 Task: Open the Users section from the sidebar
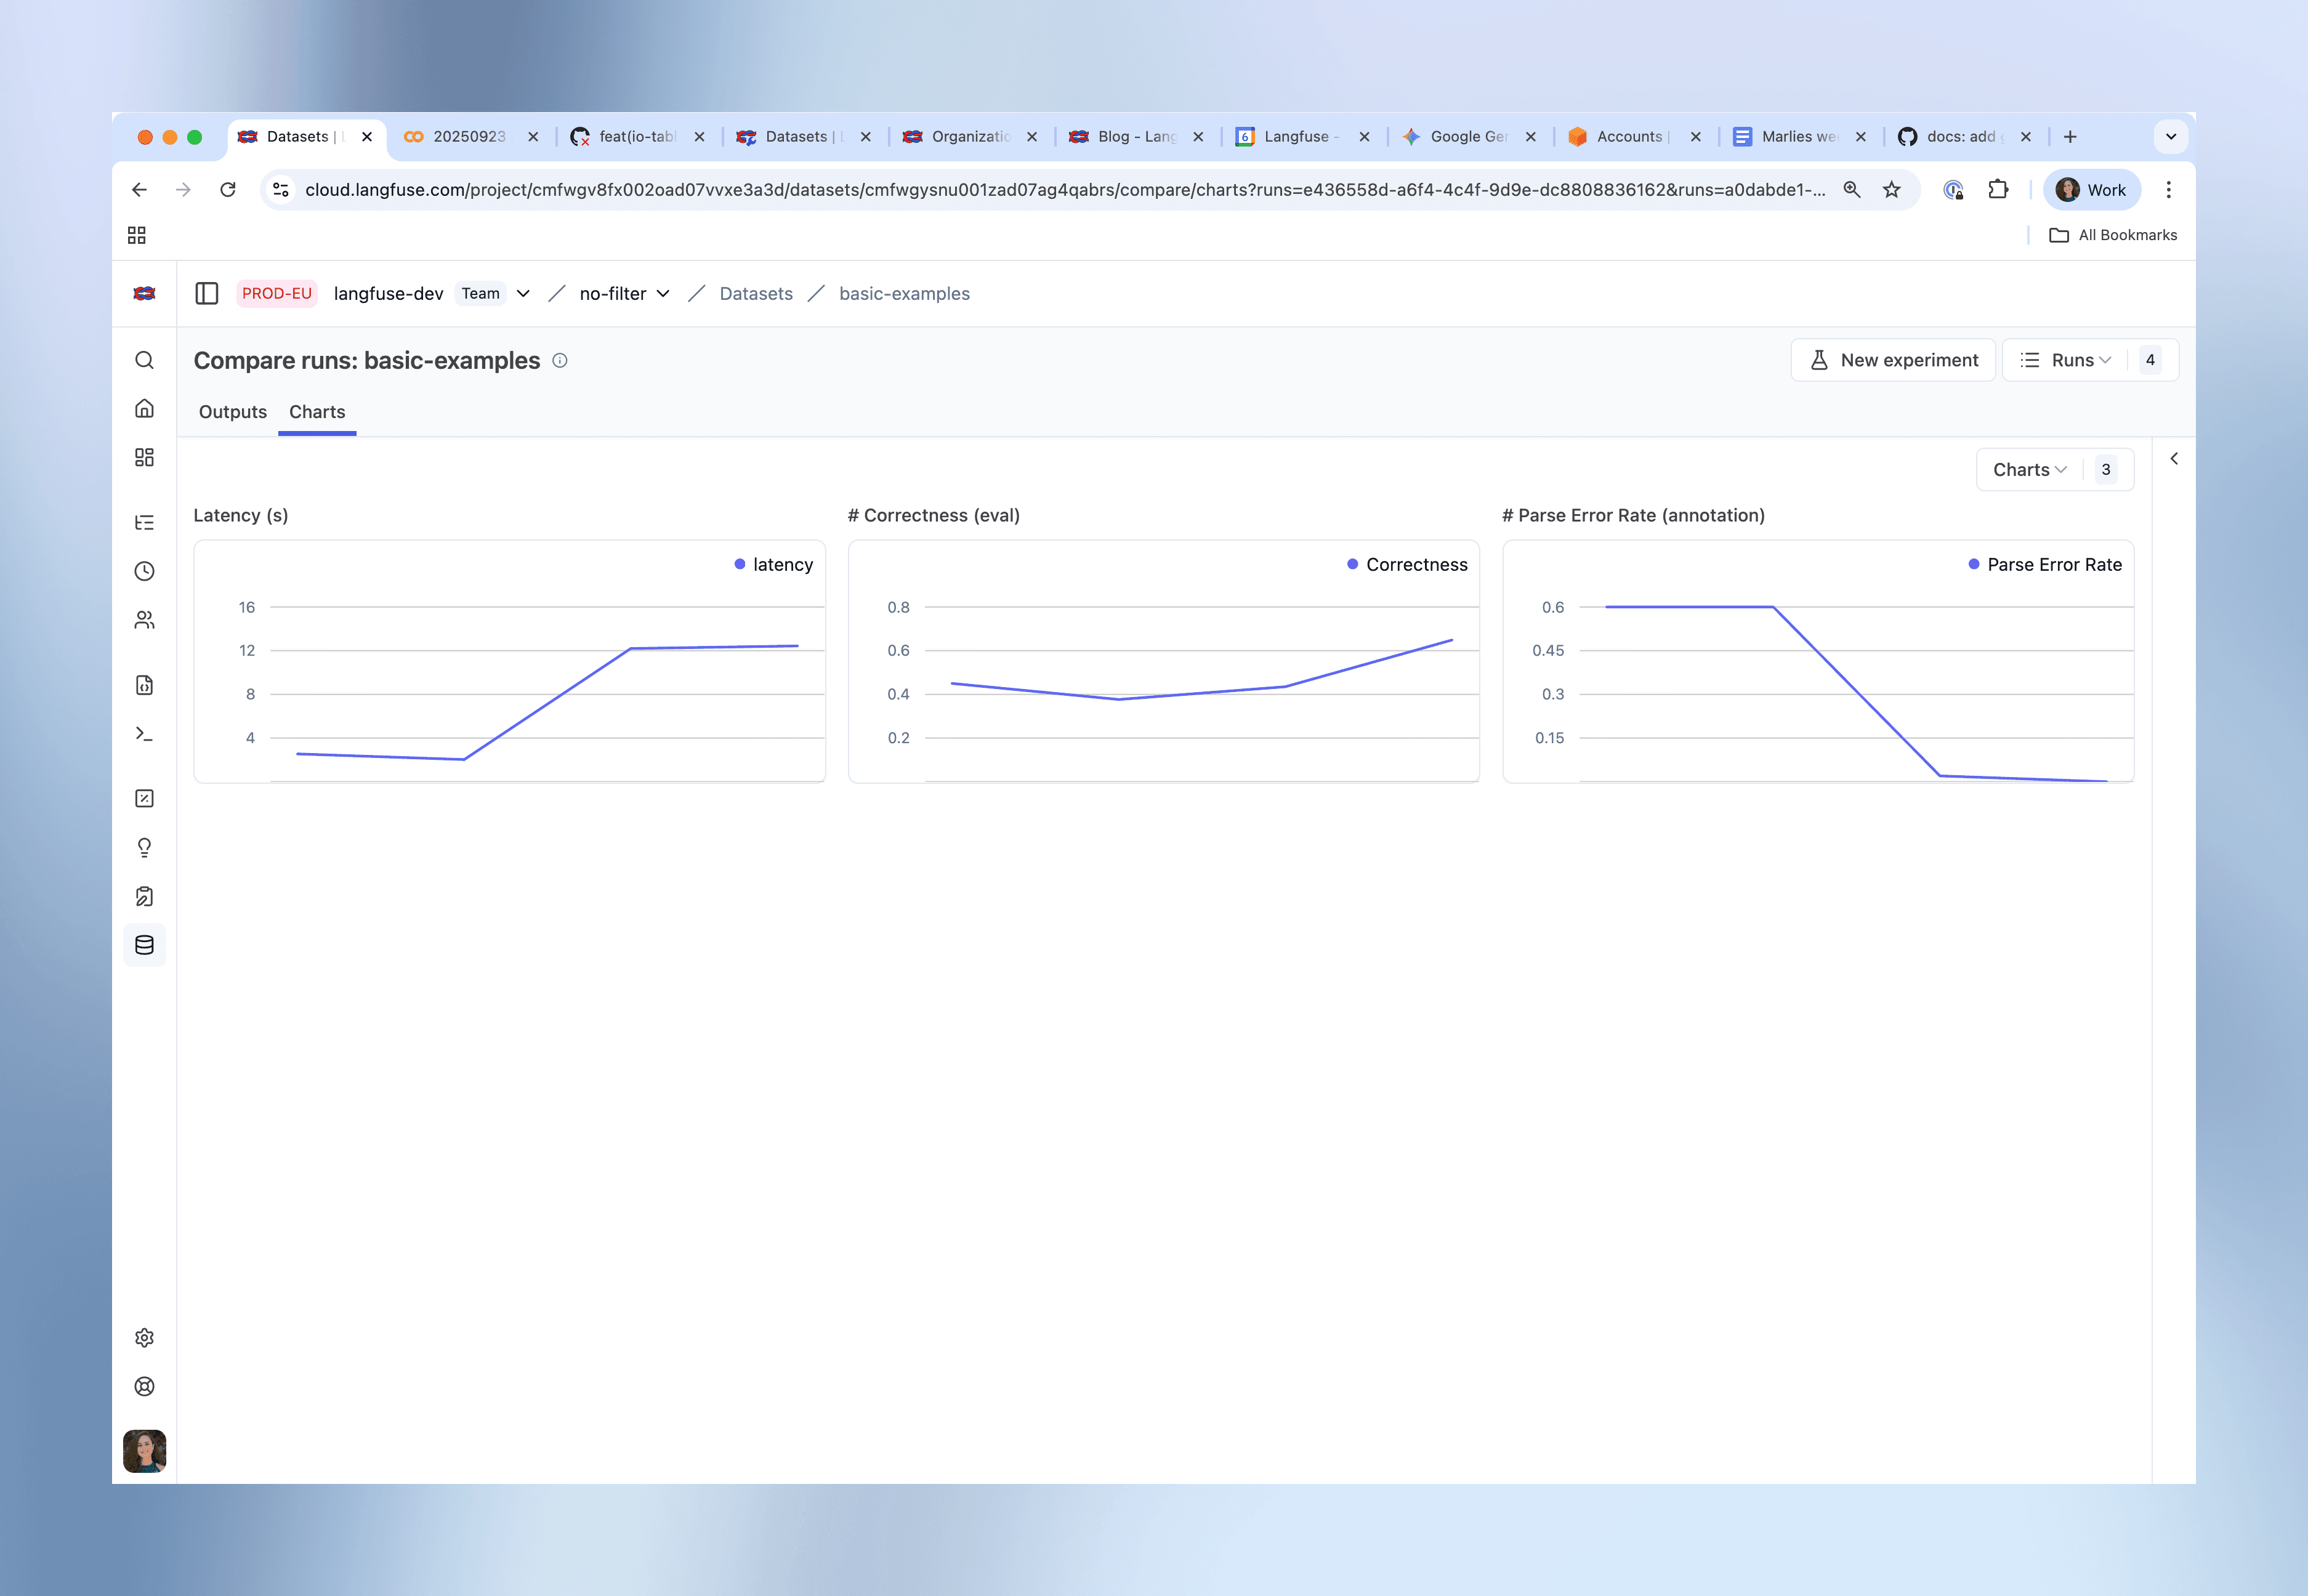(145, 620)
